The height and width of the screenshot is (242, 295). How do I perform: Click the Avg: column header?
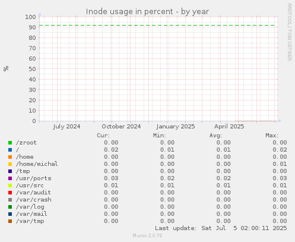coord(215,136)
